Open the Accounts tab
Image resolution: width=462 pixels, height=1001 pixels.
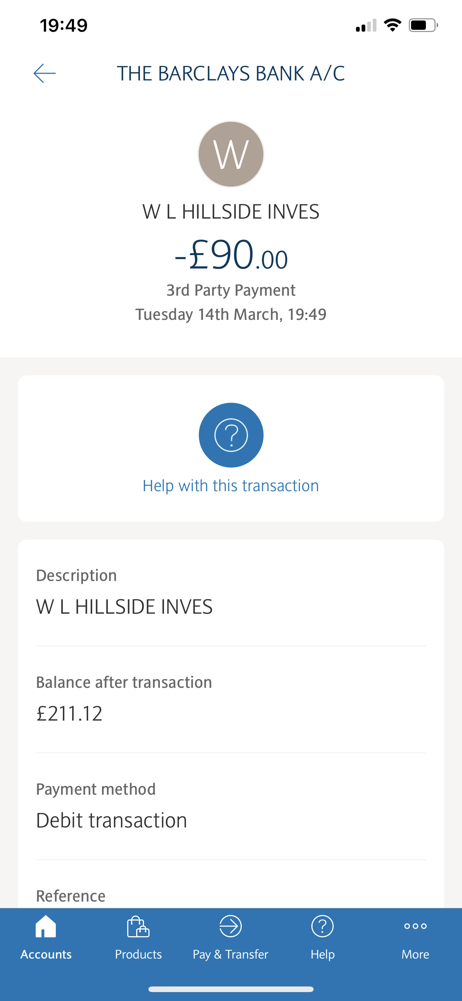pyautogui.click(x=46, y=954)
